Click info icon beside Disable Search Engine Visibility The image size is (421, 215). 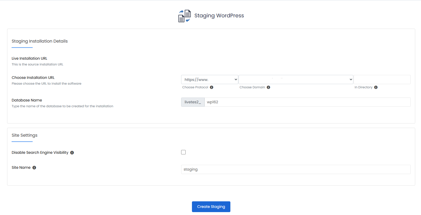[72, 153]
